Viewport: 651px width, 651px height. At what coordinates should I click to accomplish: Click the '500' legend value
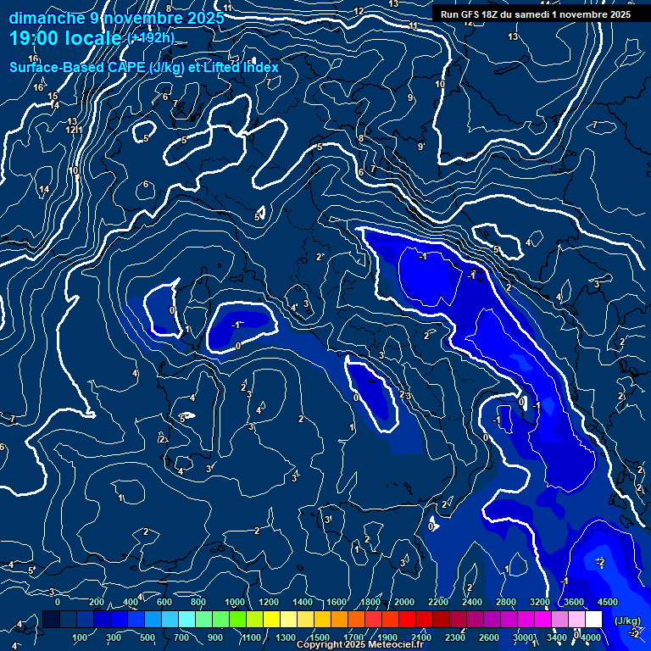click(x=147, y=637)
